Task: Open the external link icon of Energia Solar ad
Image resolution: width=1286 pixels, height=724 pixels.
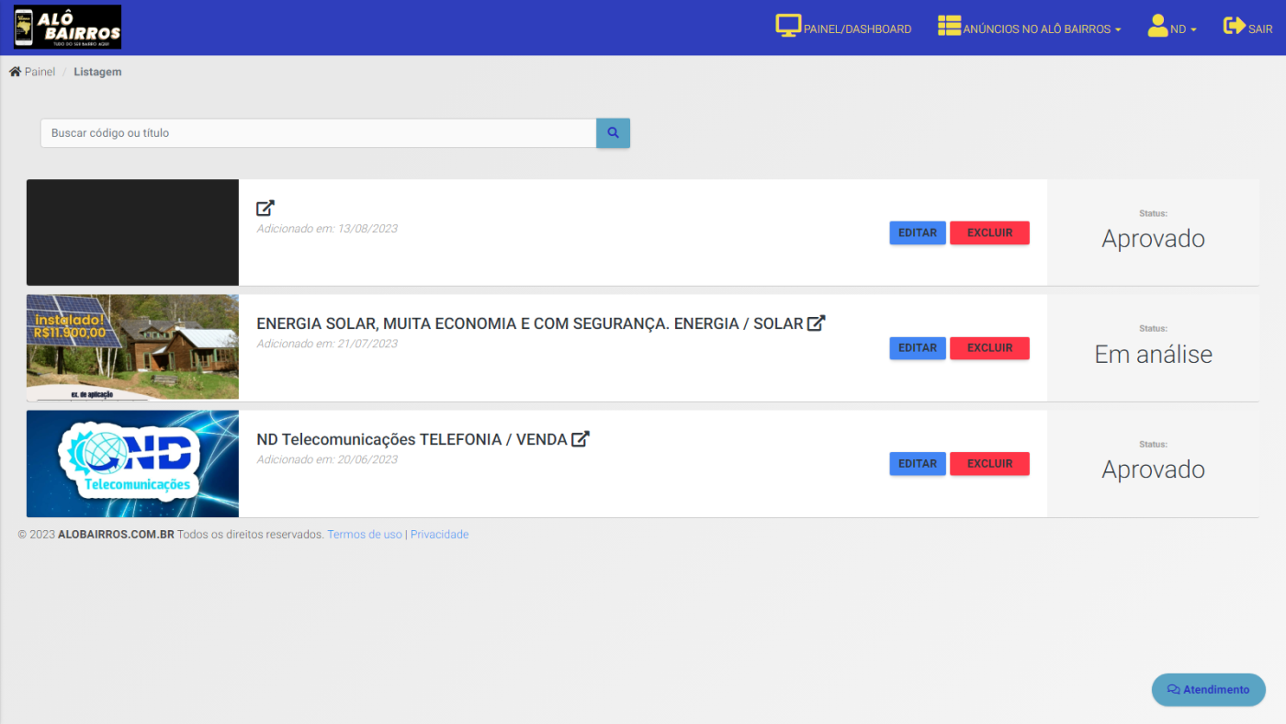Action: click(816, 323)
